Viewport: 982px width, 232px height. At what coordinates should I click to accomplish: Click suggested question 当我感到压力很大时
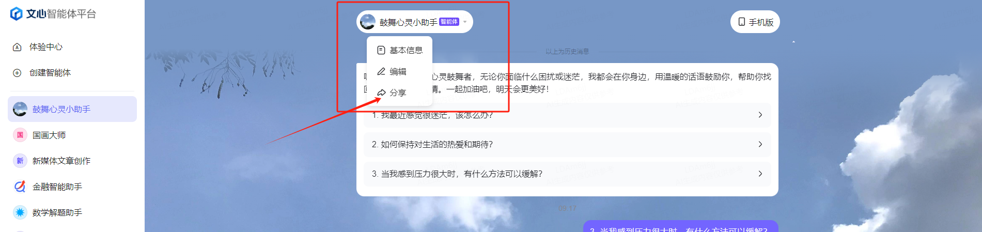point(567,174)
